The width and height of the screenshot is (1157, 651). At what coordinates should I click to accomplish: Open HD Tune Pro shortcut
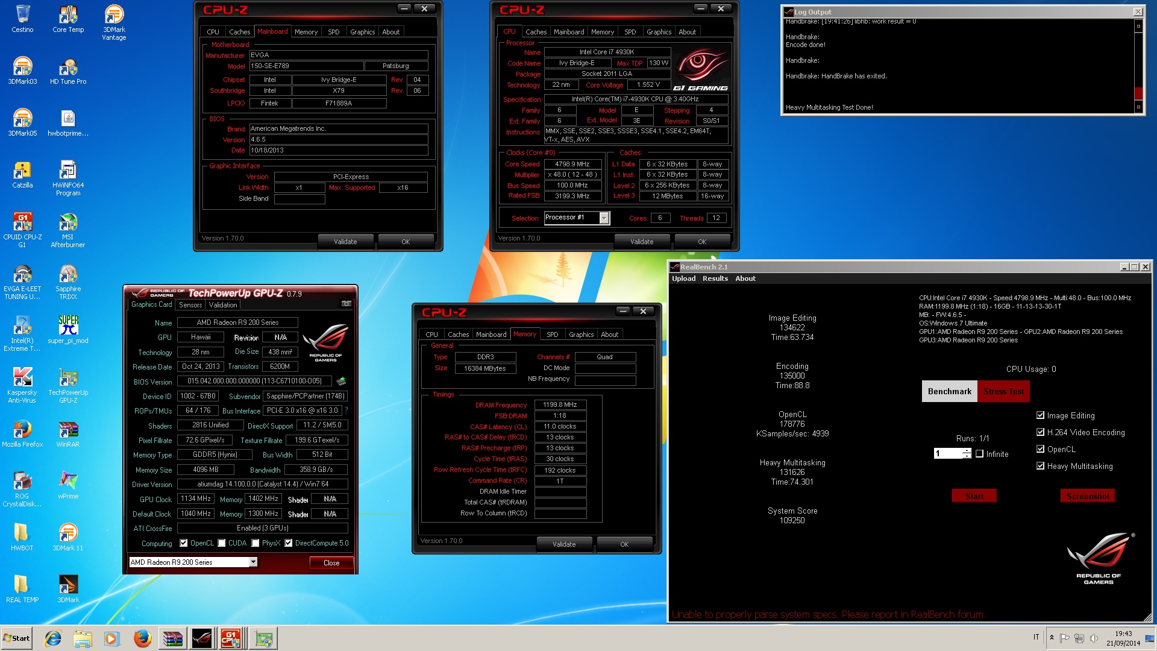tap(68, 71)
